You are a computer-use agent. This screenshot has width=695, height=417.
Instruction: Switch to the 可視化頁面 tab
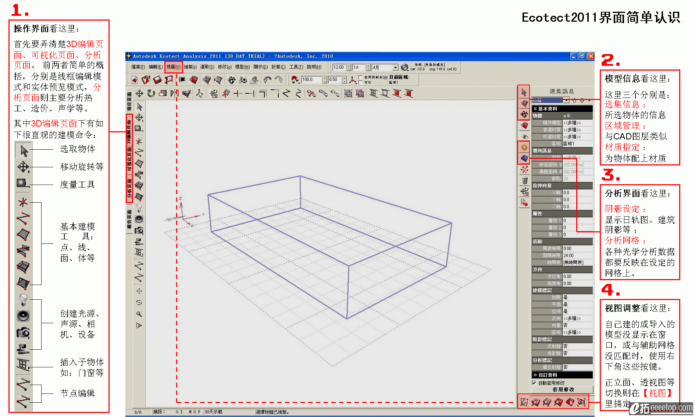pyautogui.click(x=129, y=160)
